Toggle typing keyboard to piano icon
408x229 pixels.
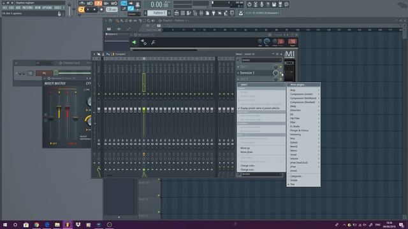pos(124,3)
